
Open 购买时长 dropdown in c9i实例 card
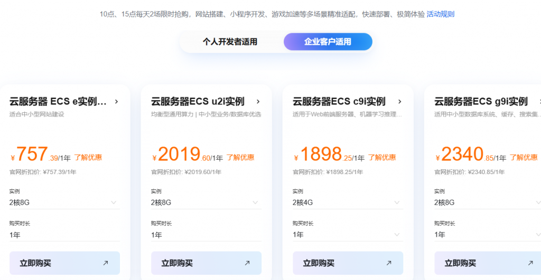[348, 235]
